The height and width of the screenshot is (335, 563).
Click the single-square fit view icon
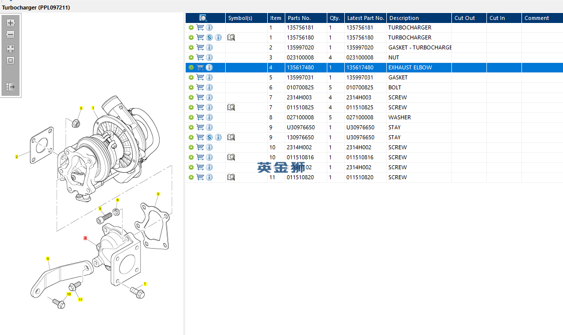11,60
